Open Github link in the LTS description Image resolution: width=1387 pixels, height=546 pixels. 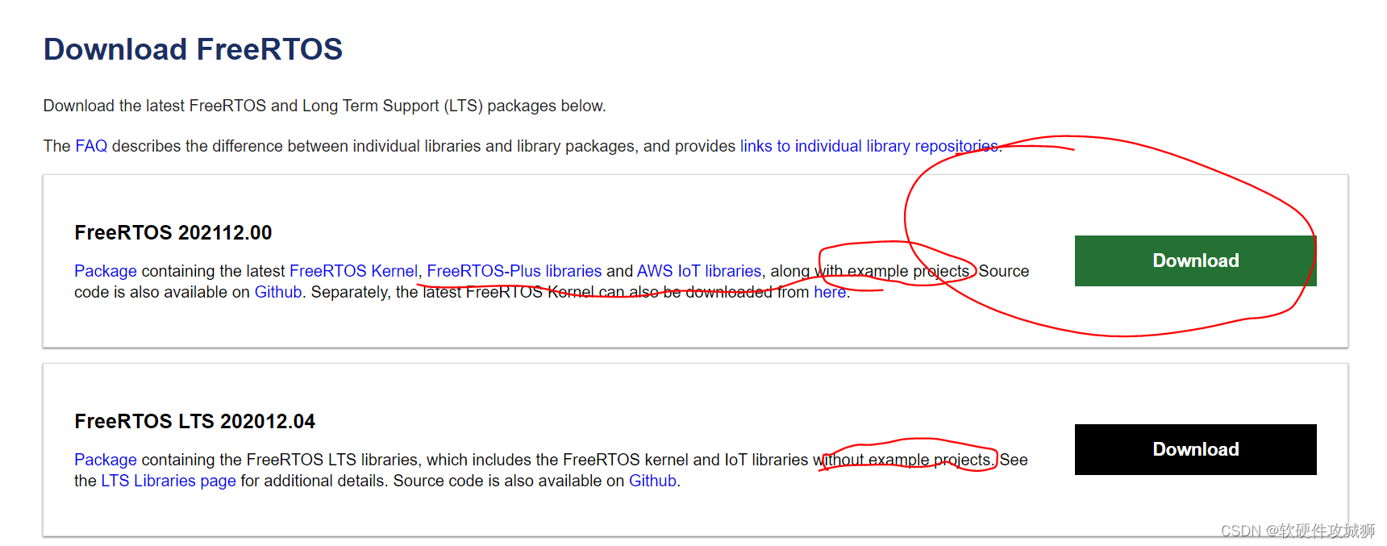click(x=652, y=481)
